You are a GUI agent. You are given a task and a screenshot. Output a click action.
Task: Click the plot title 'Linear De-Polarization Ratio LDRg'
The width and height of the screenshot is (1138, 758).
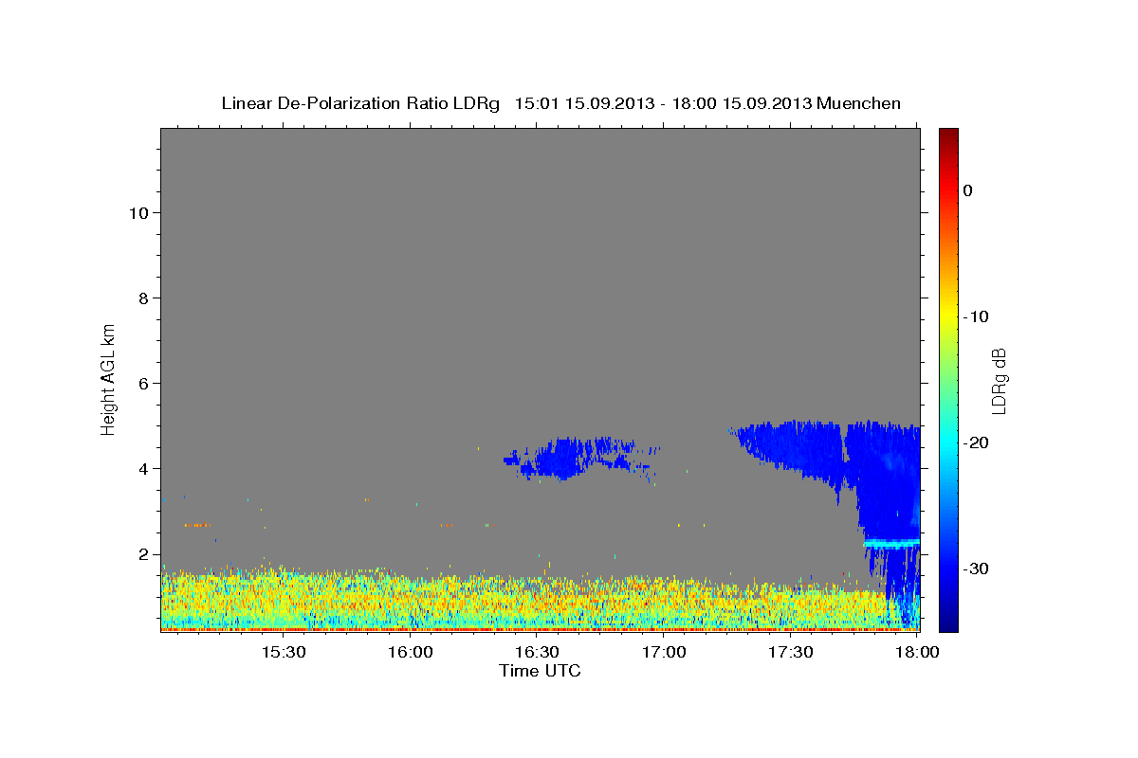point(360,103)
